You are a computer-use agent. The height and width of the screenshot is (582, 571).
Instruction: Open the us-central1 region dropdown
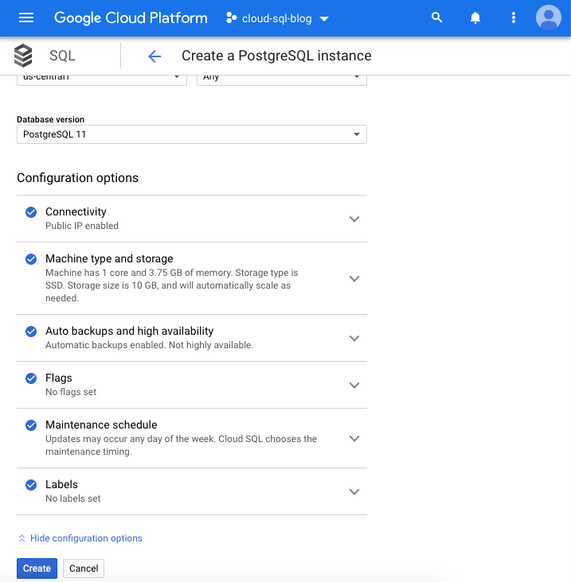tap(102, 79)
